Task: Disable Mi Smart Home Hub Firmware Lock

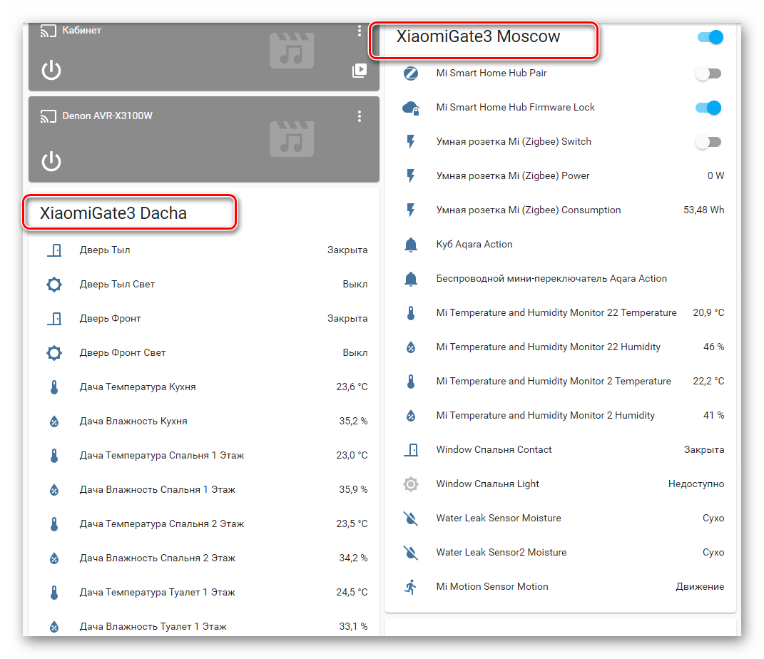Action: [708, 108]
